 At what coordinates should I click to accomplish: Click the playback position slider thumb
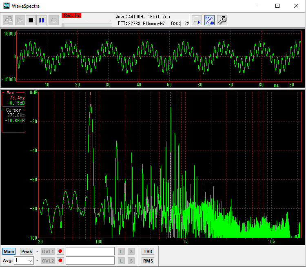[x=63, y=25]
